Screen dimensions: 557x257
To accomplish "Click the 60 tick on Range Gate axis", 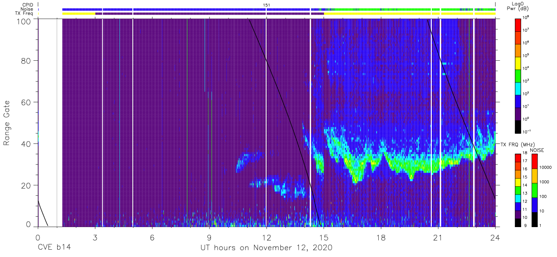I will pyautogui.click(x=26, y=102).
